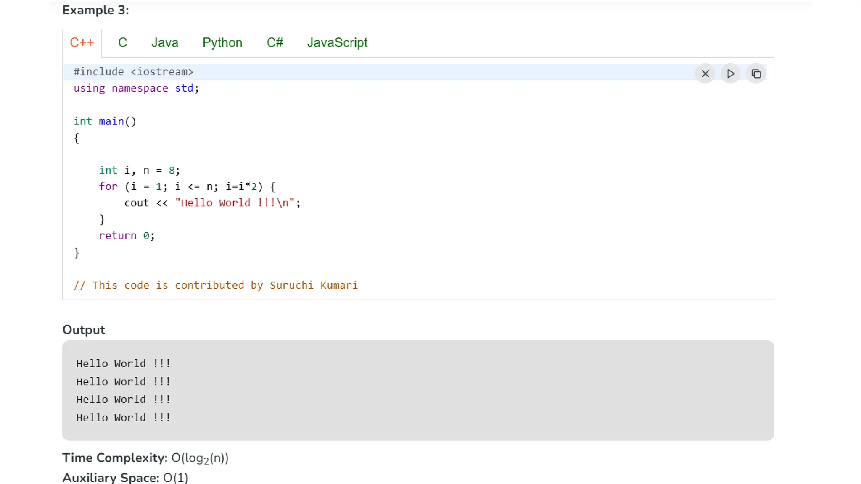Click the Output heading
861x484 pixels.
[x=84, y=330]
